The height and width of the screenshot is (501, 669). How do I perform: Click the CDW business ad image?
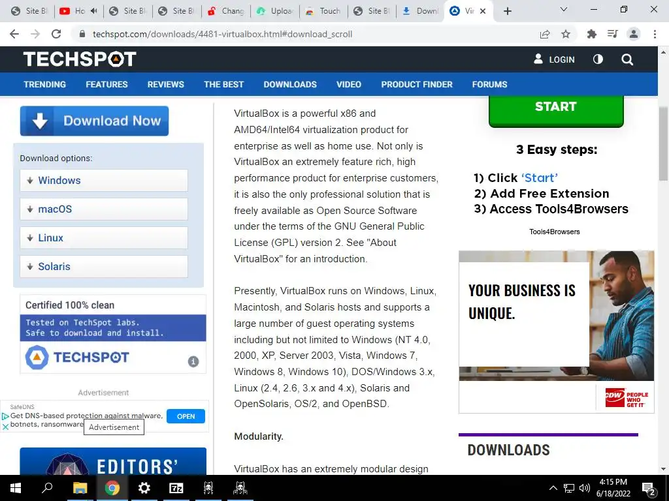pyautogui.click(x=557, y=332)
